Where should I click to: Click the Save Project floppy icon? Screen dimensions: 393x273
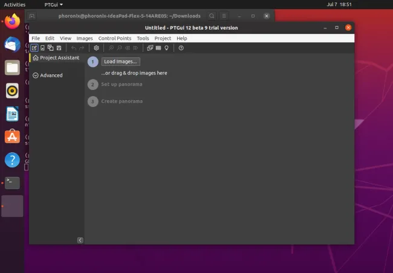click(59, 48)
